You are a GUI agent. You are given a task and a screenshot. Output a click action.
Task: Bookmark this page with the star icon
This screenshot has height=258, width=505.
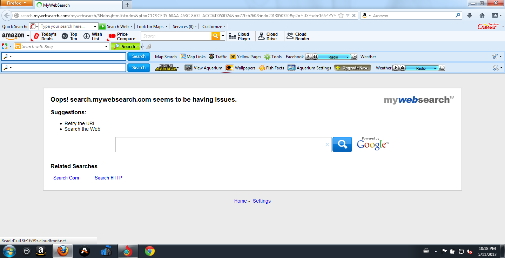341,15
